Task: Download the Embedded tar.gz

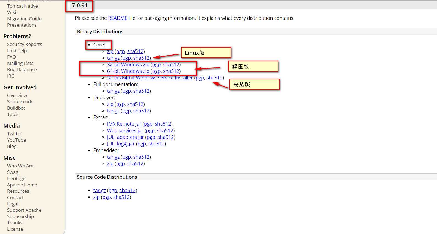Action: click(113, 157)
